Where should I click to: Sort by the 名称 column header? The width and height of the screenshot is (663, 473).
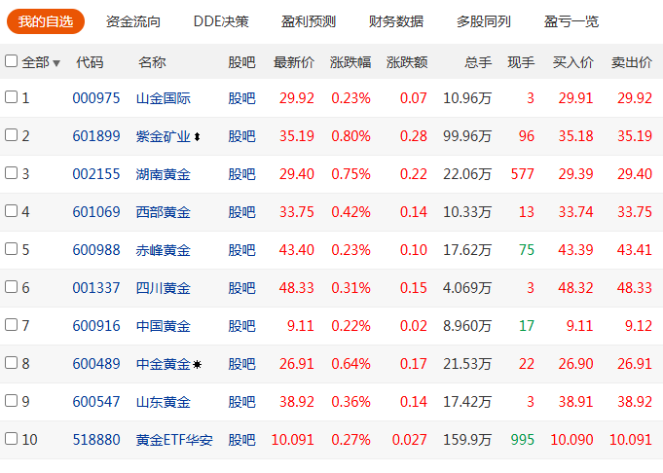pyautogui.click(x=152, y=62)
